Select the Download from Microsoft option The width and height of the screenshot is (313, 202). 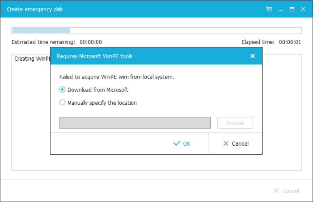pyautogui.click(x=63, y=90)
